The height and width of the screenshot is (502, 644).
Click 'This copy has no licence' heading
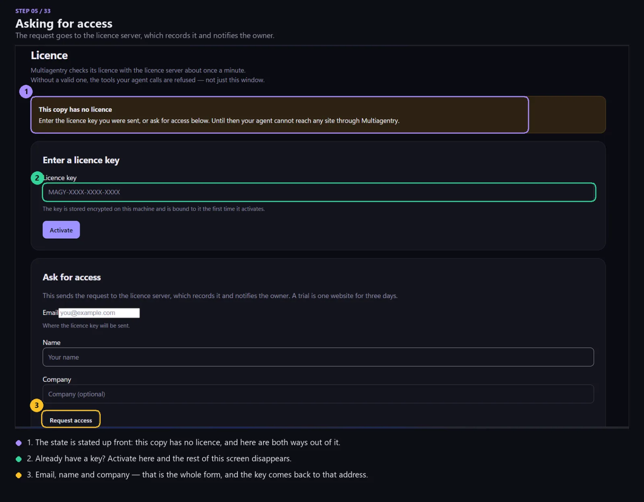[x=75, y=109]
